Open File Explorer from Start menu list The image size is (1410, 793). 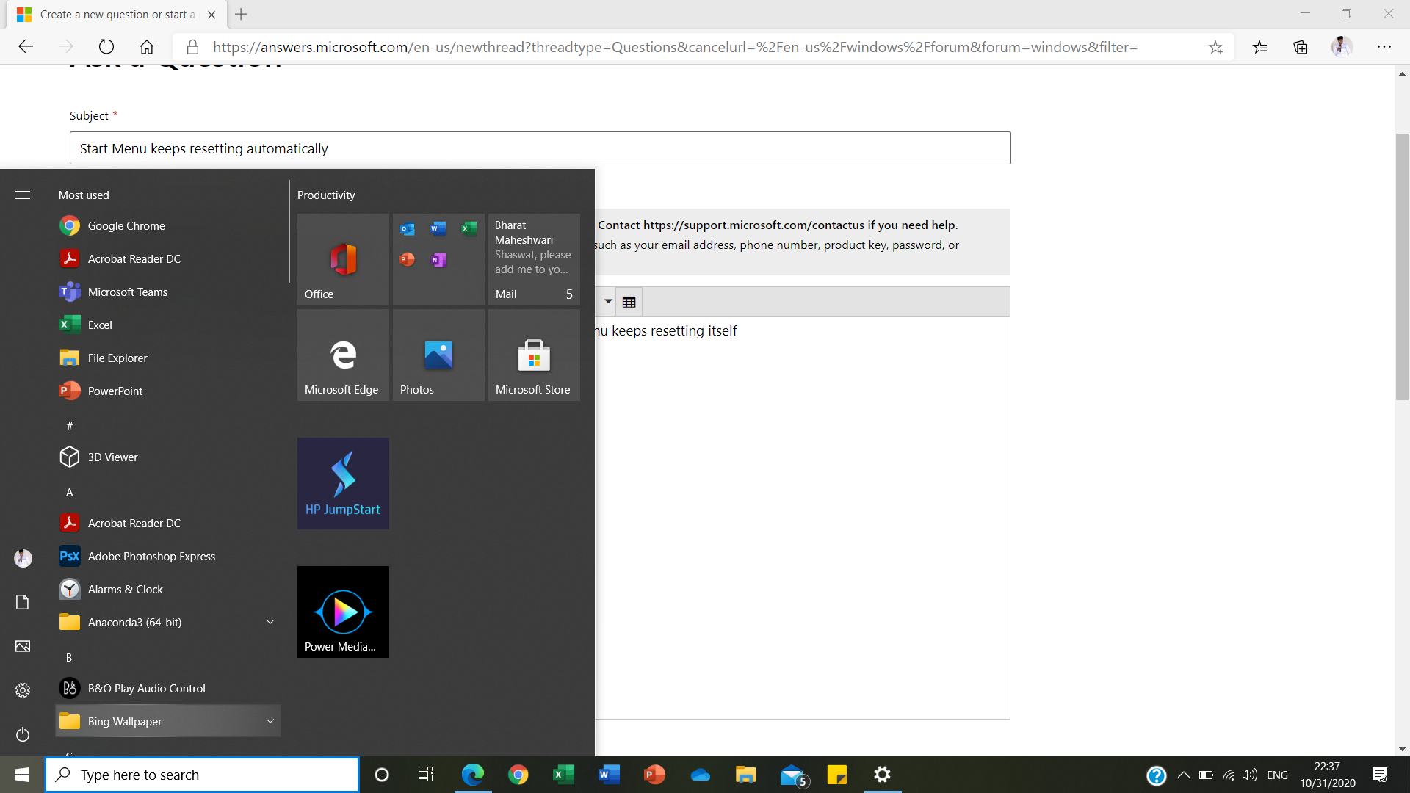point(167,358)
